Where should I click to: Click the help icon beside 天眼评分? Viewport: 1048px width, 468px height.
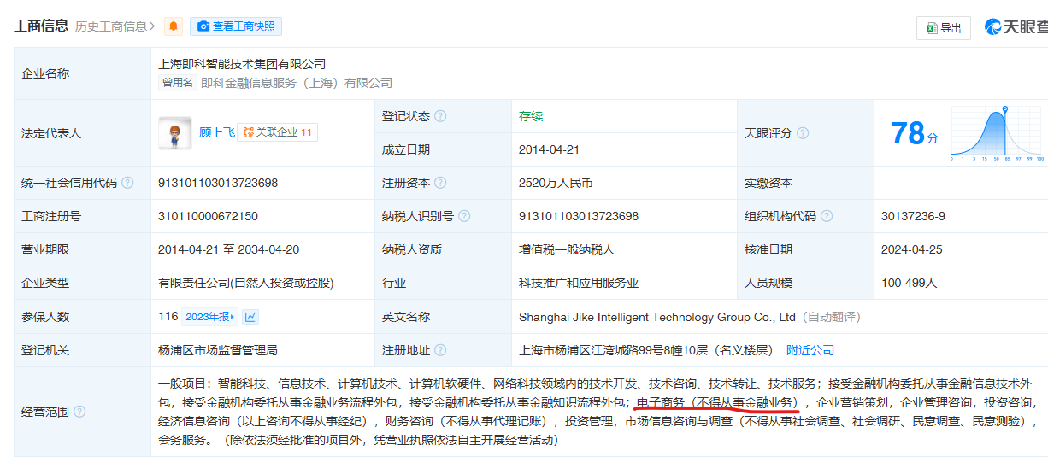(x=803, y=133)
